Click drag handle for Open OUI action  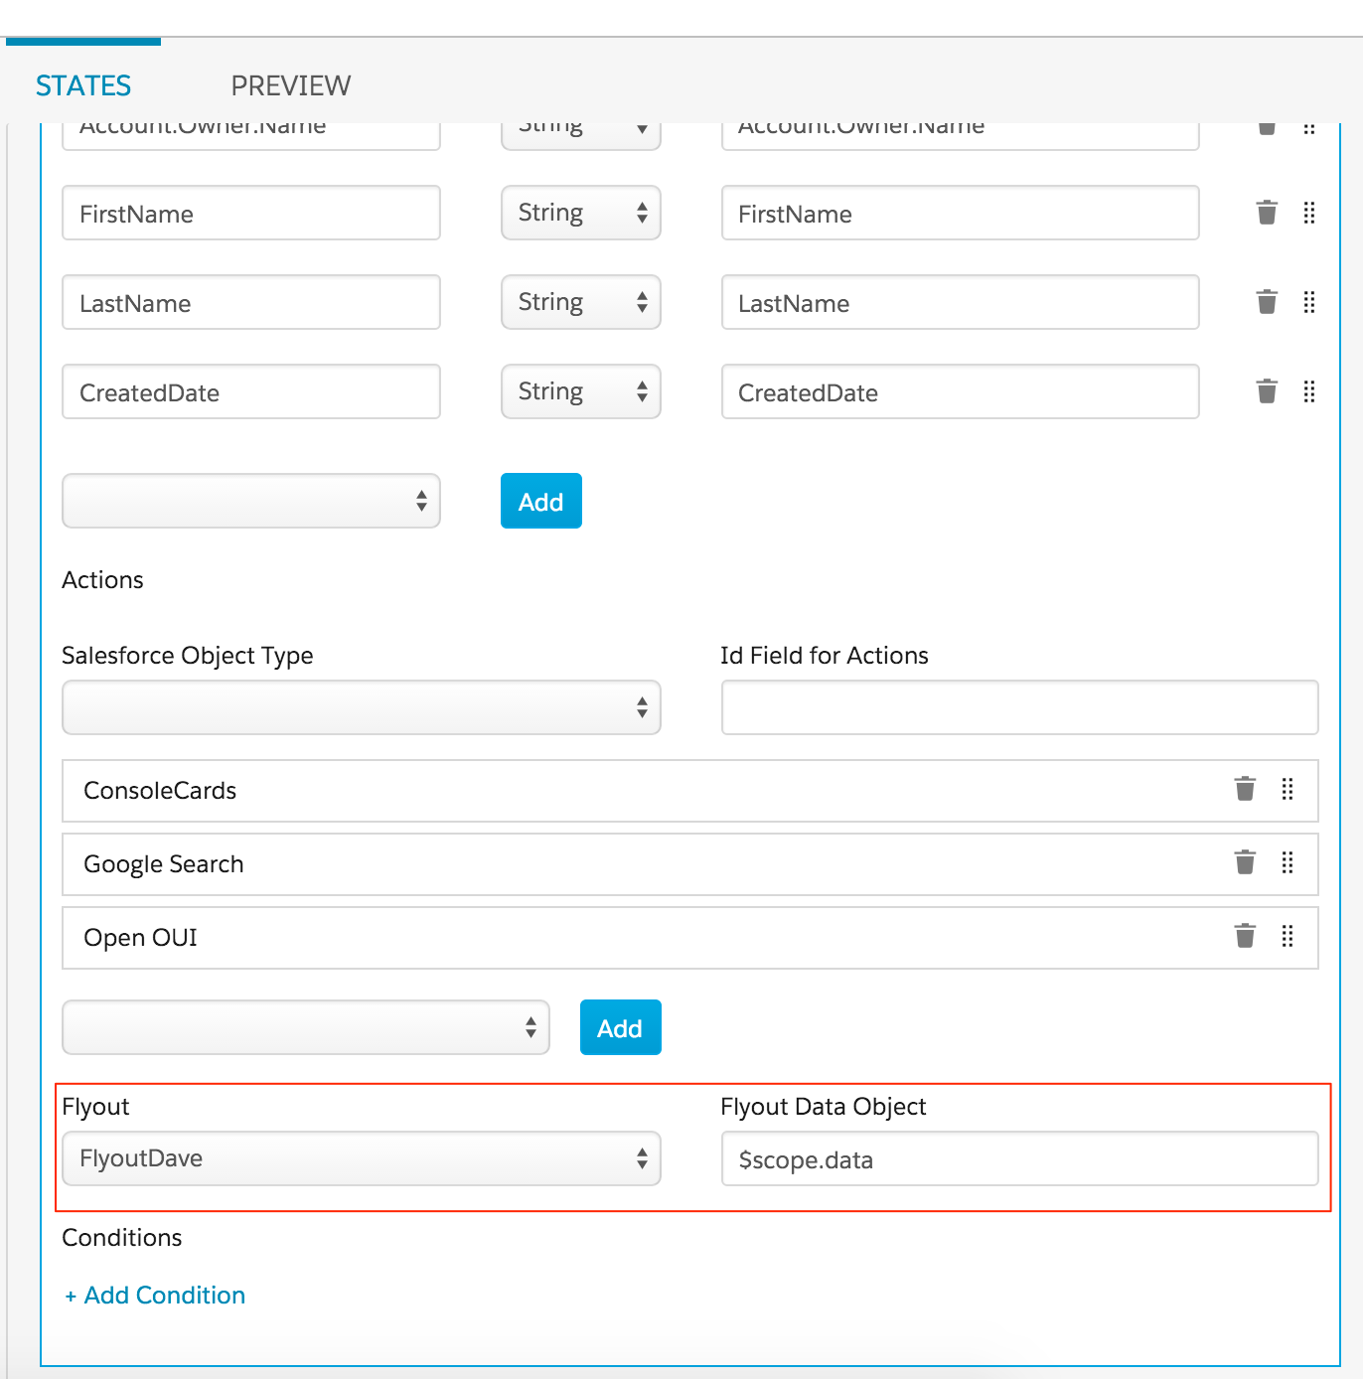pos(1287,936)
